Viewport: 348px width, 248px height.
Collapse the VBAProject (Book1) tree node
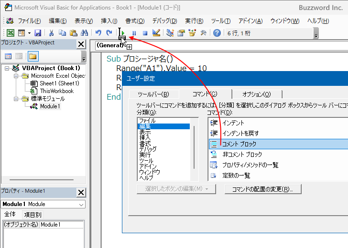pyautogui.click(x=7, y=68)
